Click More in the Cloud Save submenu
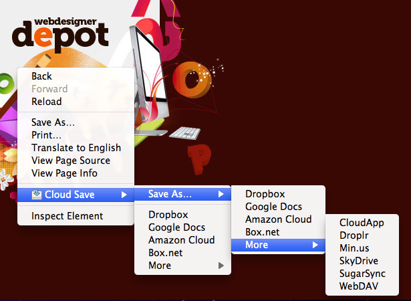Screen dimensions: 411x301 [182, 266]
